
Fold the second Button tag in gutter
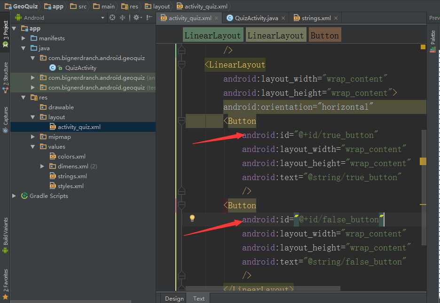[x=181, y=205]
